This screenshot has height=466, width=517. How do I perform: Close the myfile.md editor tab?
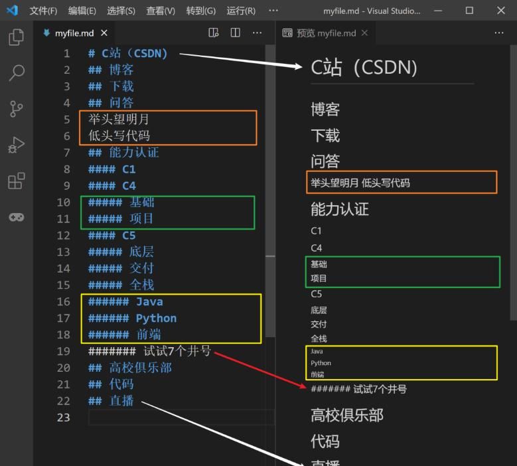[x=104, y=33]
